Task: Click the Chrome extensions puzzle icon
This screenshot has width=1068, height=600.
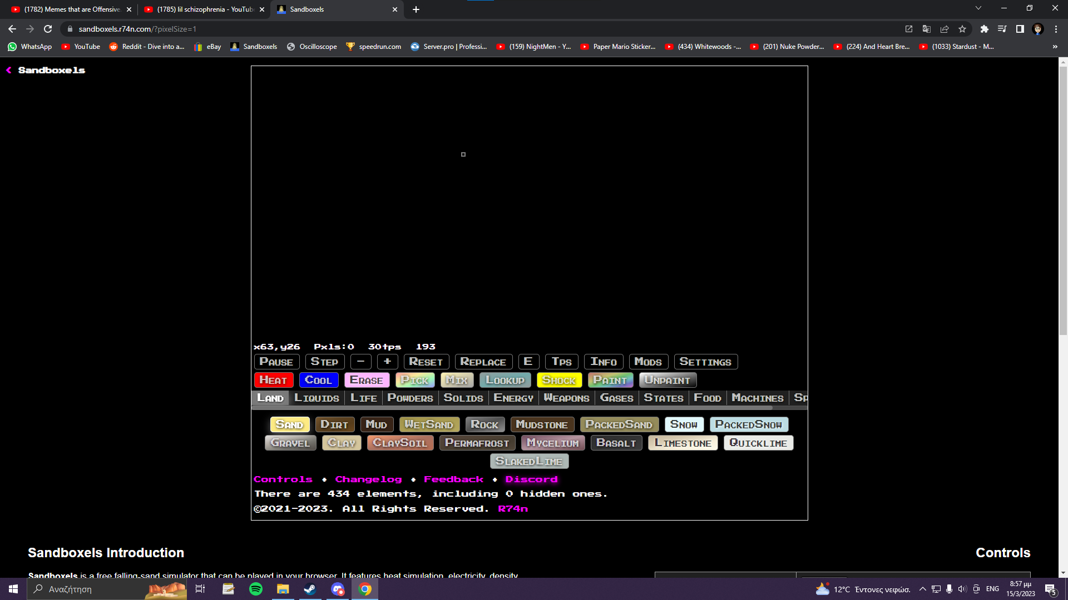Action: point(984,29)
